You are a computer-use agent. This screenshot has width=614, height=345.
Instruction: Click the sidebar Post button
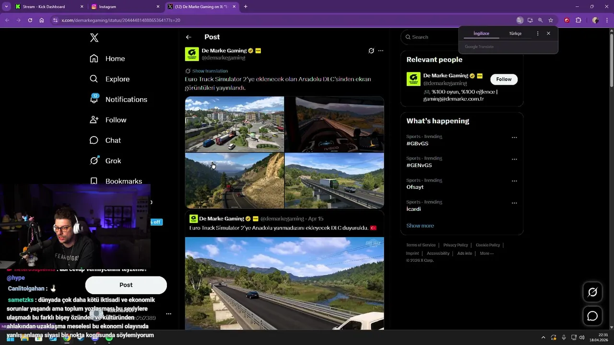[126, 285]
